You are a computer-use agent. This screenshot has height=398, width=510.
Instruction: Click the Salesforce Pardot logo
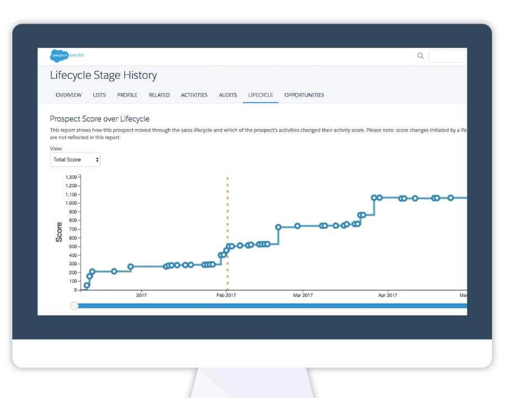coord(67,55)
